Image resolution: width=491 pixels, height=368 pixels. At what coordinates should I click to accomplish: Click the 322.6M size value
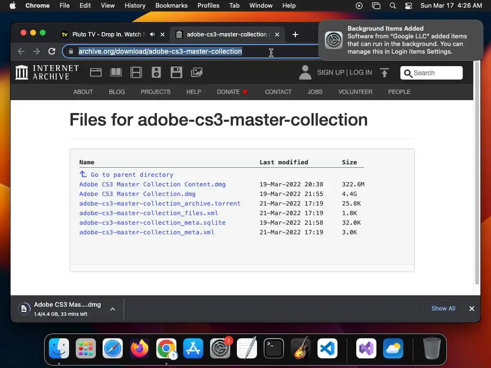pos(353,184)
